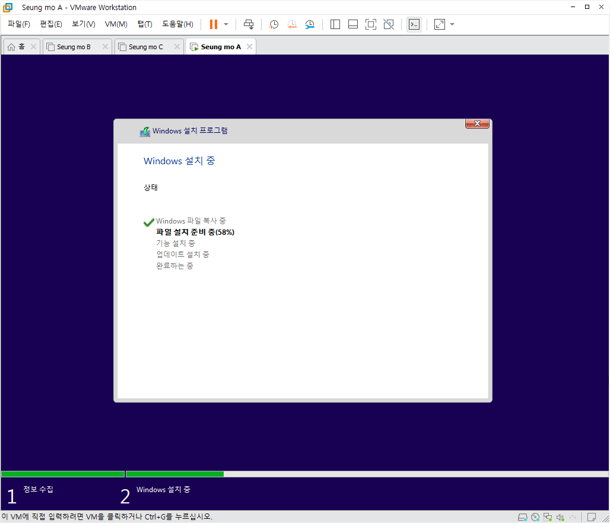Click the dimmed status bar device icon

[x=573, y=517]
